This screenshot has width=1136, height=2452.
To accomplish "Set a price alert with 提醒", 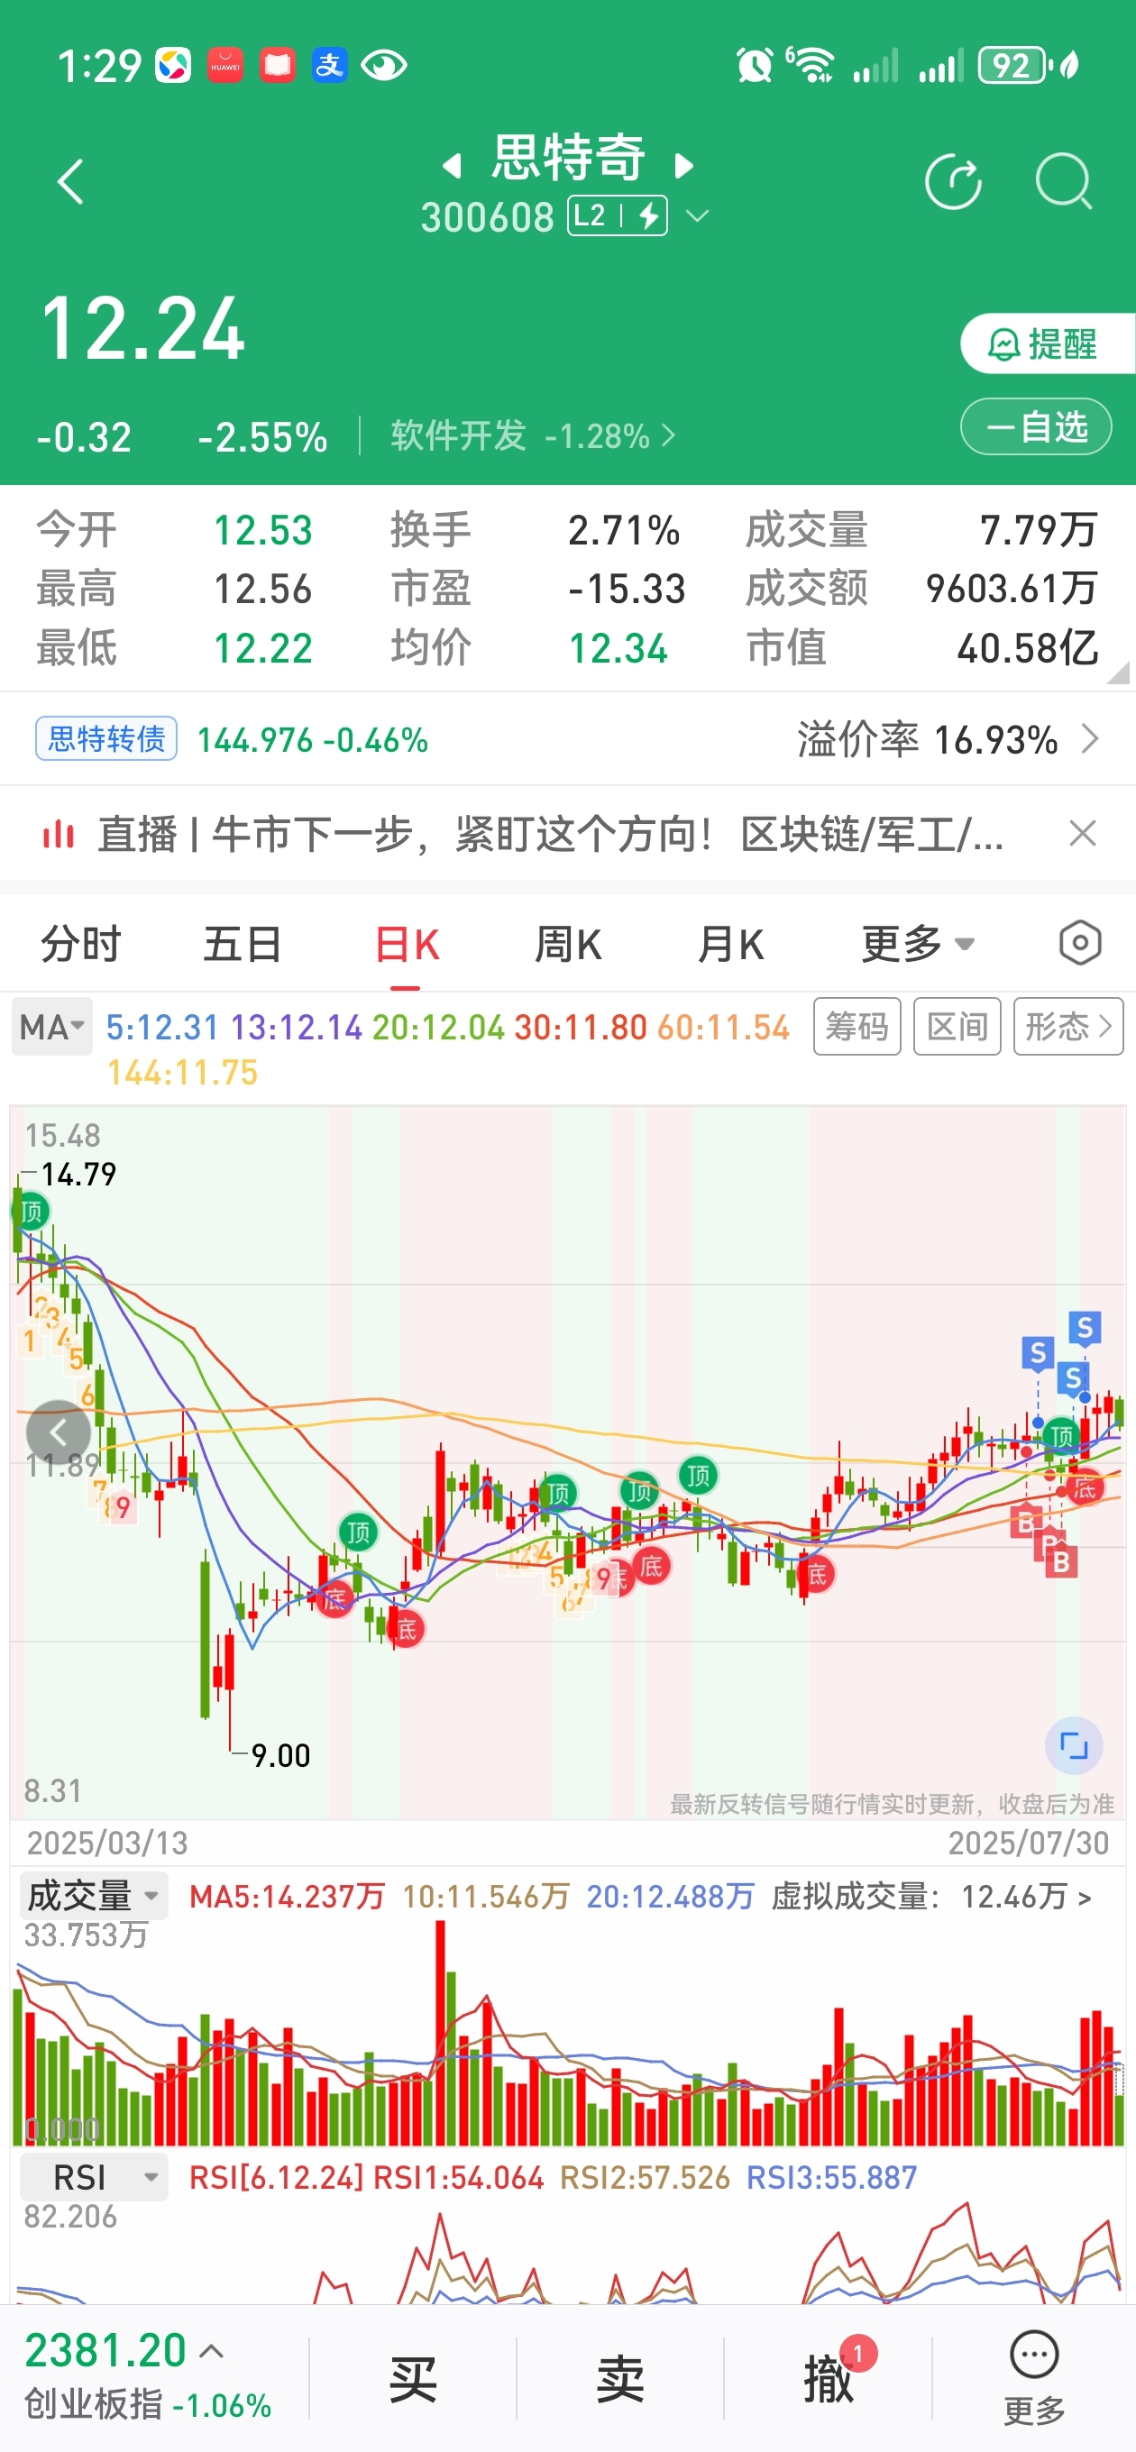I will click(1047, 343).
